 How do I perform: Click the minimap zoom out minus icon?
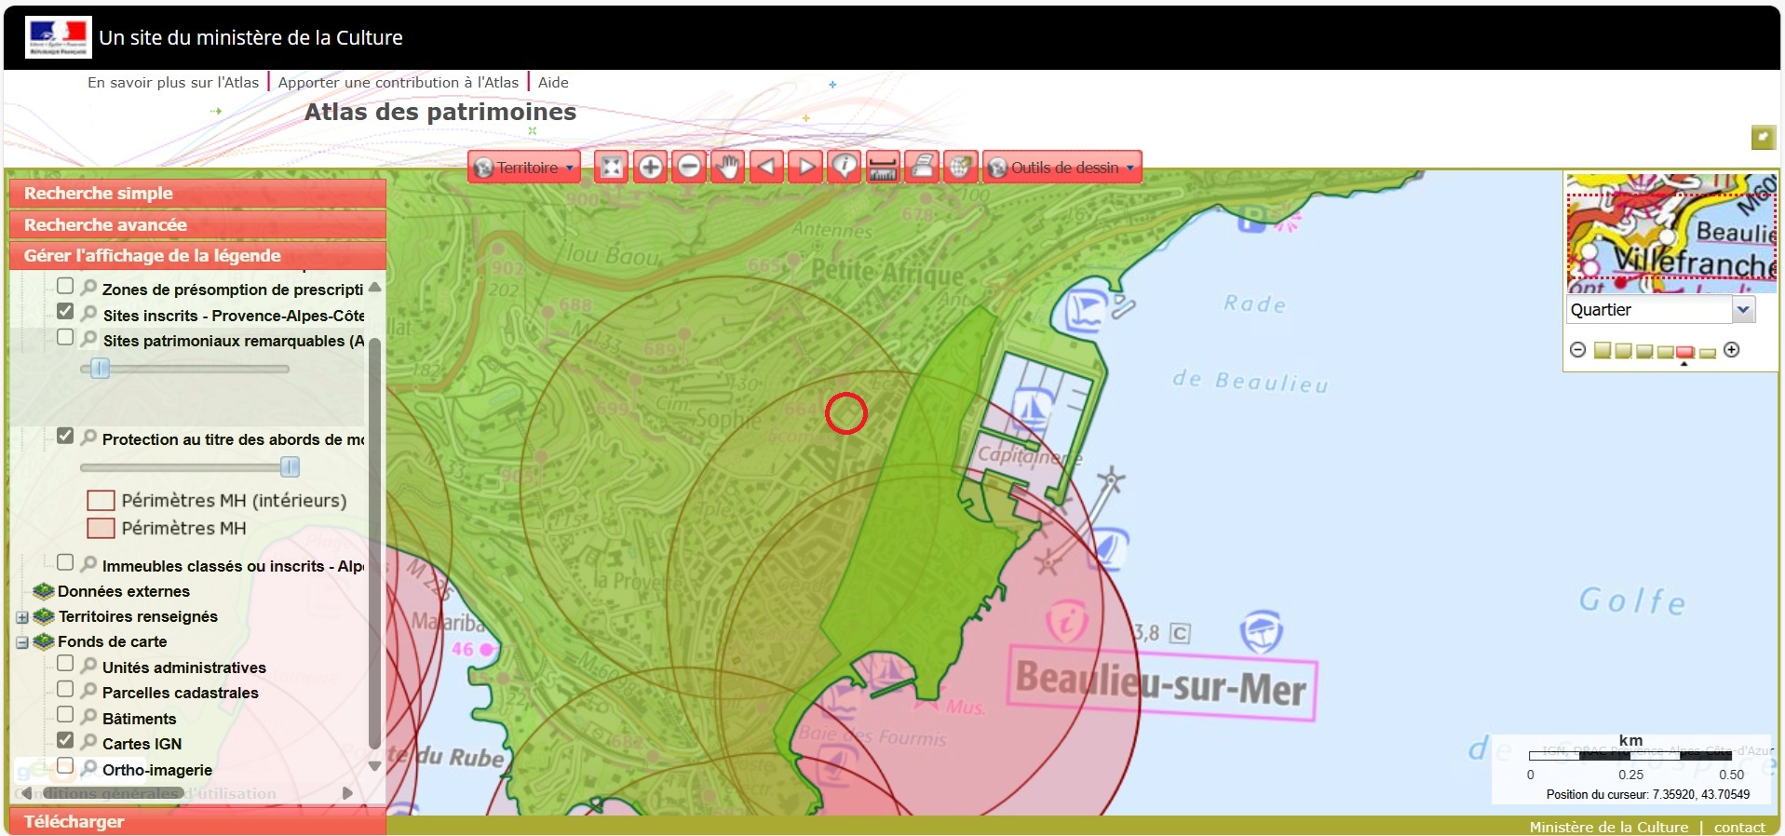click(x=1577, y=350)
